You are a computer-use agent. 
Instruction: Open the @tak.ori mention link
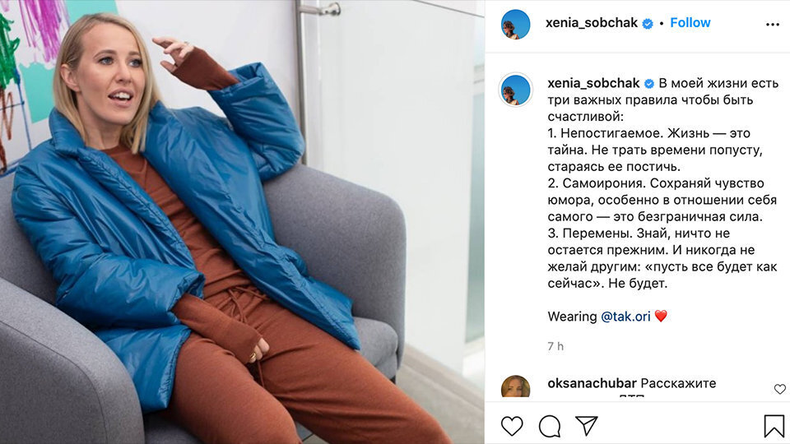pyautogui.click(x=625, y=316)
